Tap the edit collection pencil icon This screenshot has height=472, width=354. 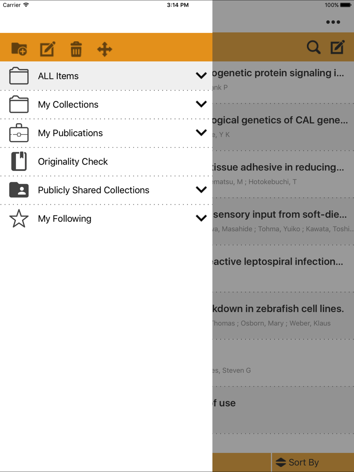pos(48,49)
